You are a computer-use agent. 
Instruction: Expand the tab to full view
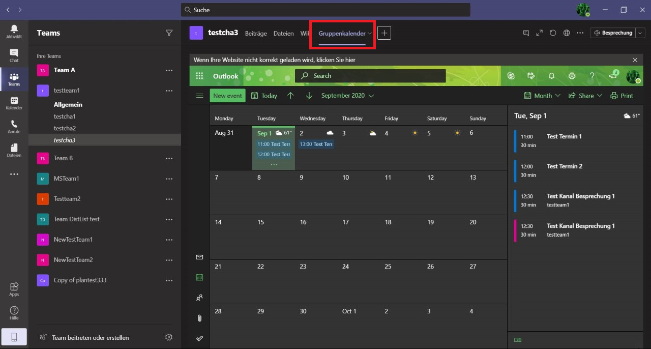click(540, 33)
